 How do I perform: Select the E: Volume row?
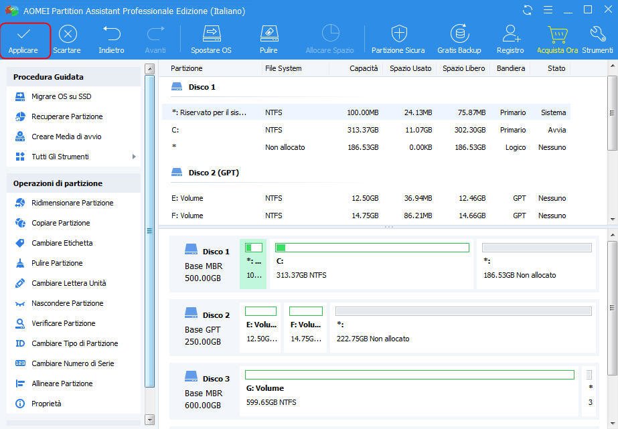[x=366, y=198]
